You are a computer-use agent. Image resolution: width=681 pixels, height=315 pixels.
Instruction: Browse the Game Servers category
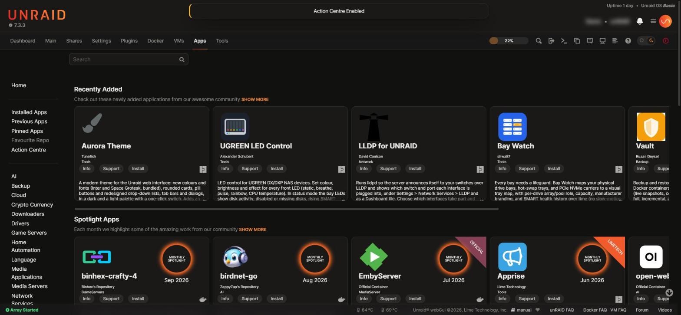click(x=29, y=233)
